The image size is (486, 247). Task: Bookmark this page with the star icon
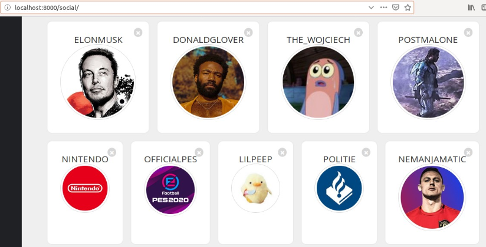tap(408, 8)
